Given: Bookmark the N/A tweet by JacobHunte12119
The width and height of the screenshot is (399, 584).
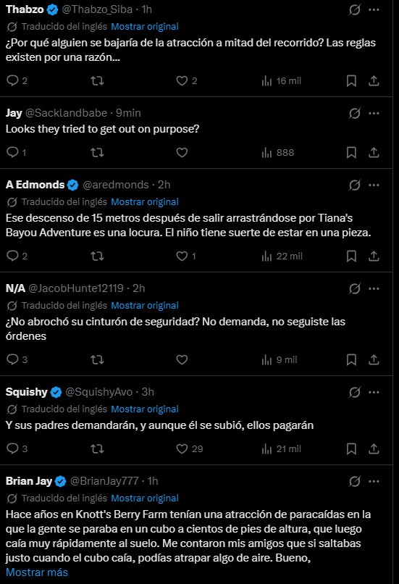Looking at the screenshot, I should [351, 359].
